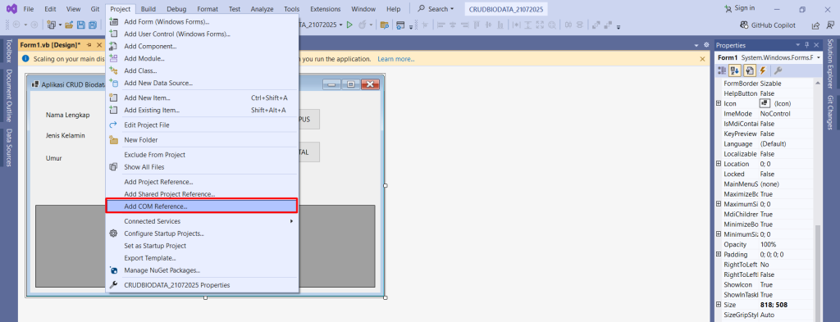Image resolution: width=840 pixels, height=322 pixels.
Task: Expand the MaximumSize property node
Action: [x=719, y=204]
